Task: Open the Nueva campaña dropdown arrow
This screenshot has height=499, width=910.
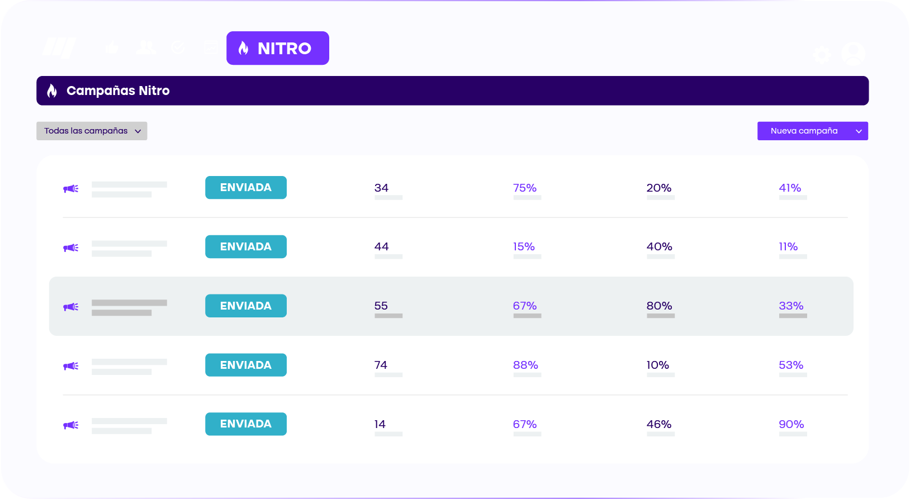Action: point(859,131)
